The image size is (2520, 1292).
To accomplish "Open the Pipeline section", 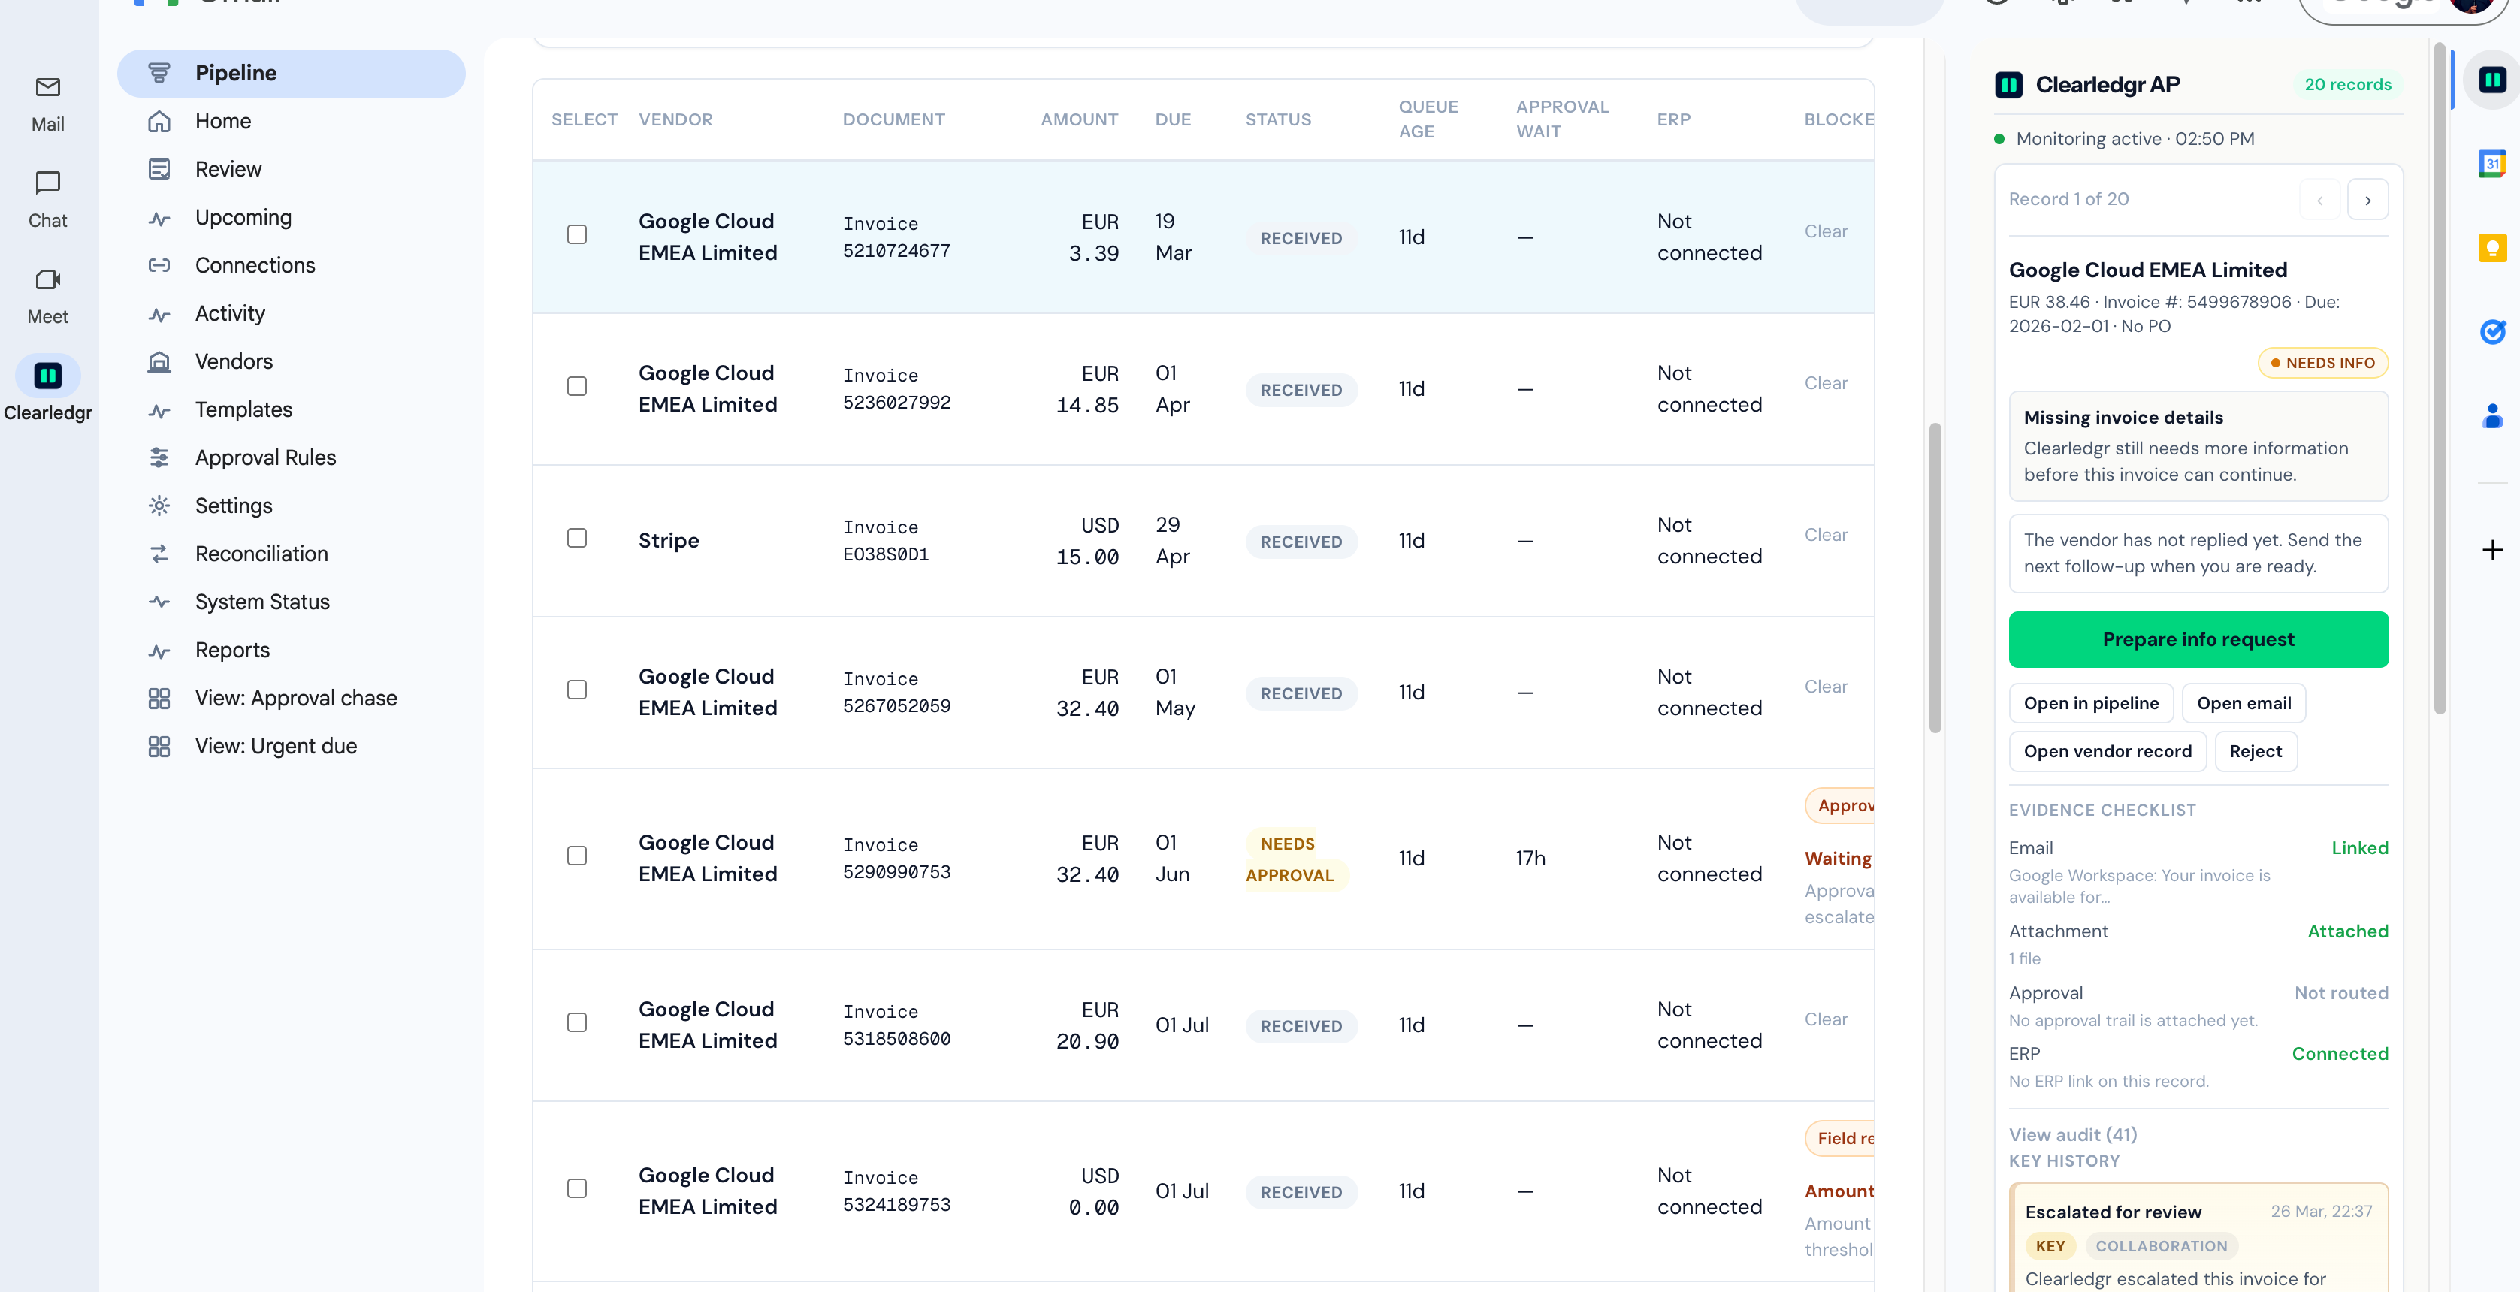I will [234, 72].
